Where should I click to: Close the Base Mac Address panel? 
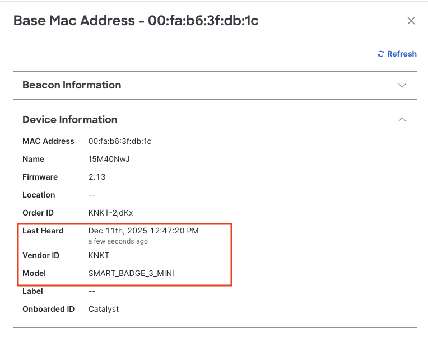tap(411, 21)
